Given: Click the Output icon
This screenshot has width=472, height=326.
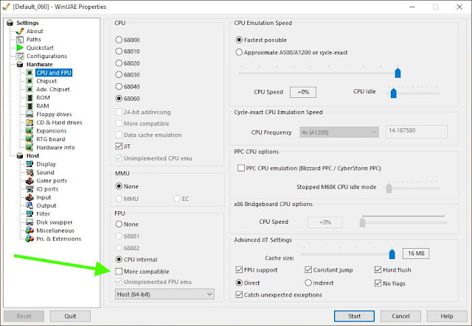Looking at the screenshot, I should pos(29,205).
